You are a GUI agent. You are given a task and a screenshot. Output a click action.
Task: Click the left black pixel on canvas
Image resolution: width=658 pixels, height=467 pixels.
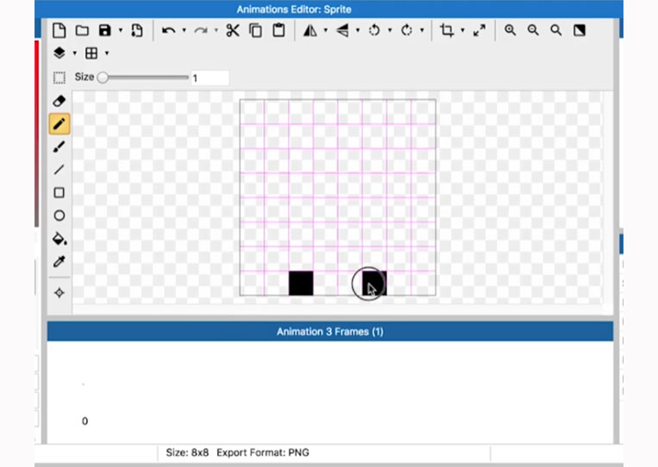click(301, 283)
